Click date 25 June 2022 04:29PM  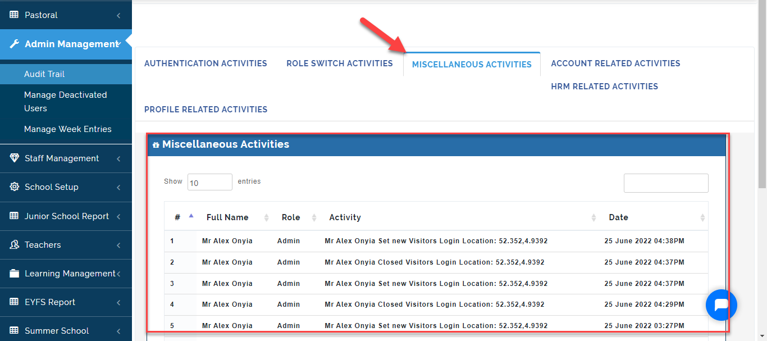coord(644,304)
